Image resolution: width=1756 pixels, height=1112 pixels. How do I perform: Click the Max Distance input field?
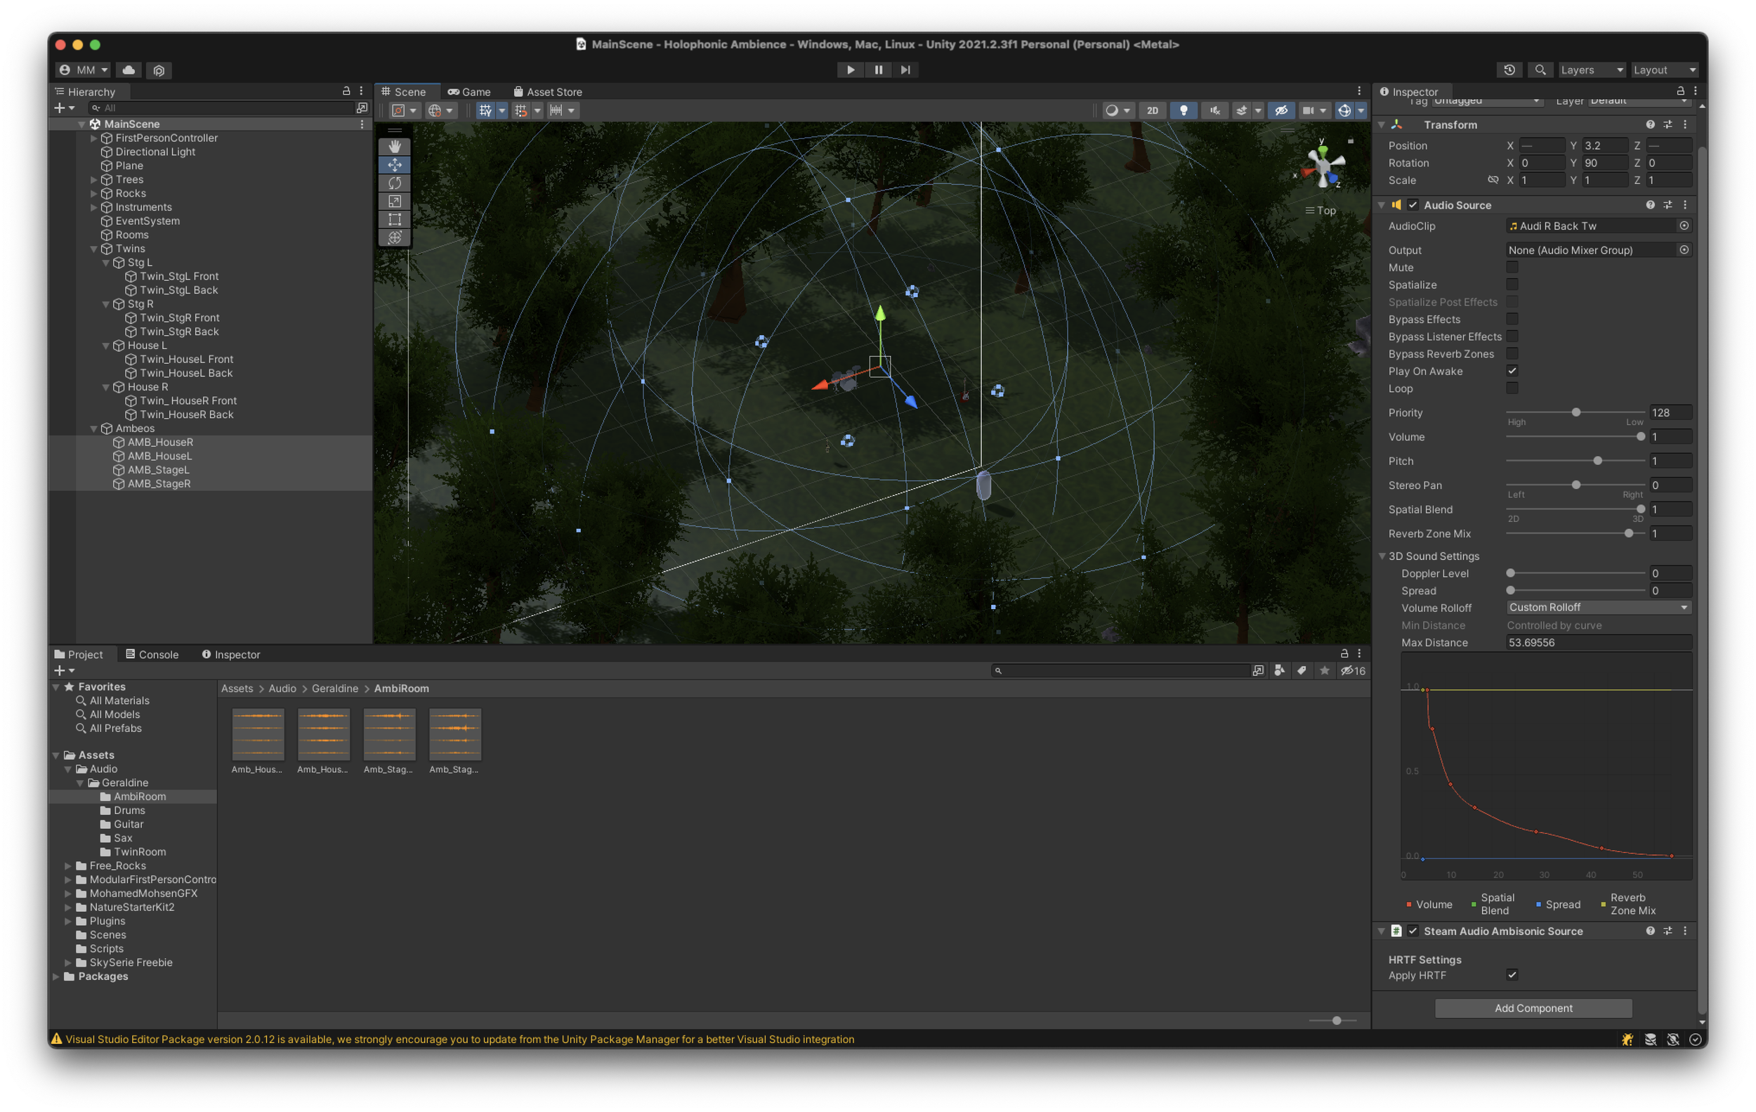pyautogui.click(x=1597, y=643)
